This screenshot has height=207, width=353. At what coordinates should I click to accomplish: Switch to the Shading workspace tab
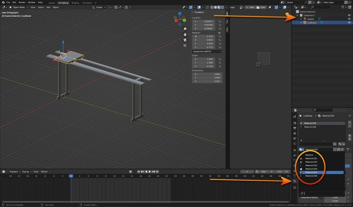(x=75, y=2)
